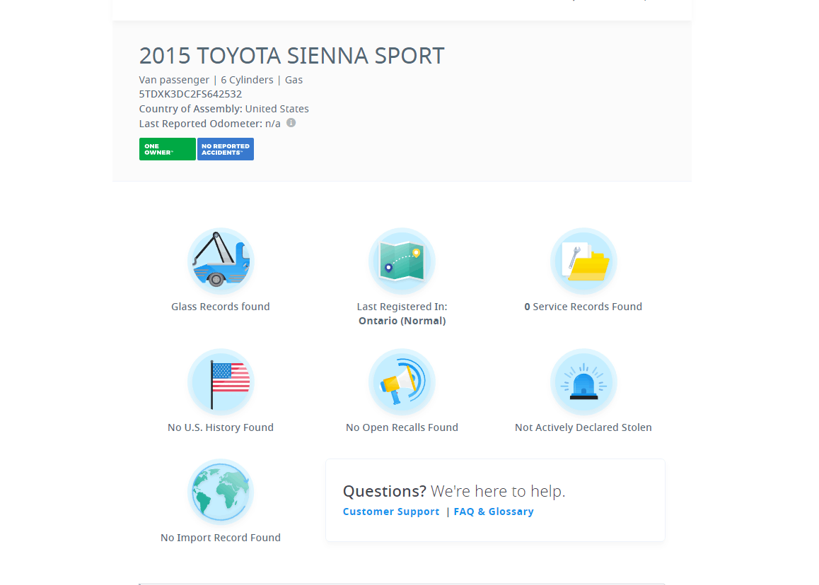This screenshot has width=819, height=585.
Task: Select the megaphone recalls icon
Action: [x=402, y=382]
